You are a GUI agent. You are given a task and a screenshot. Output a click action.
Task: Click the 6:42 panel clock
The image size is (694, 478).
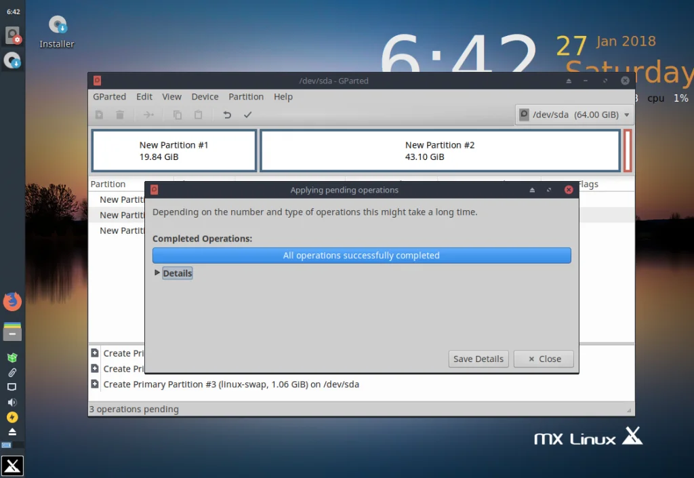click(x=14, y=12)
